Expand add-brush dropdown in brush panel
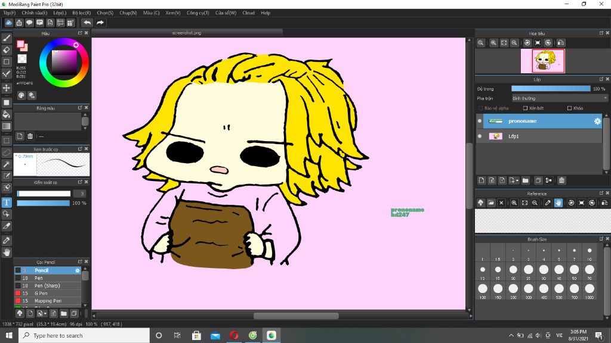611x343 pixels. point(45,313)
